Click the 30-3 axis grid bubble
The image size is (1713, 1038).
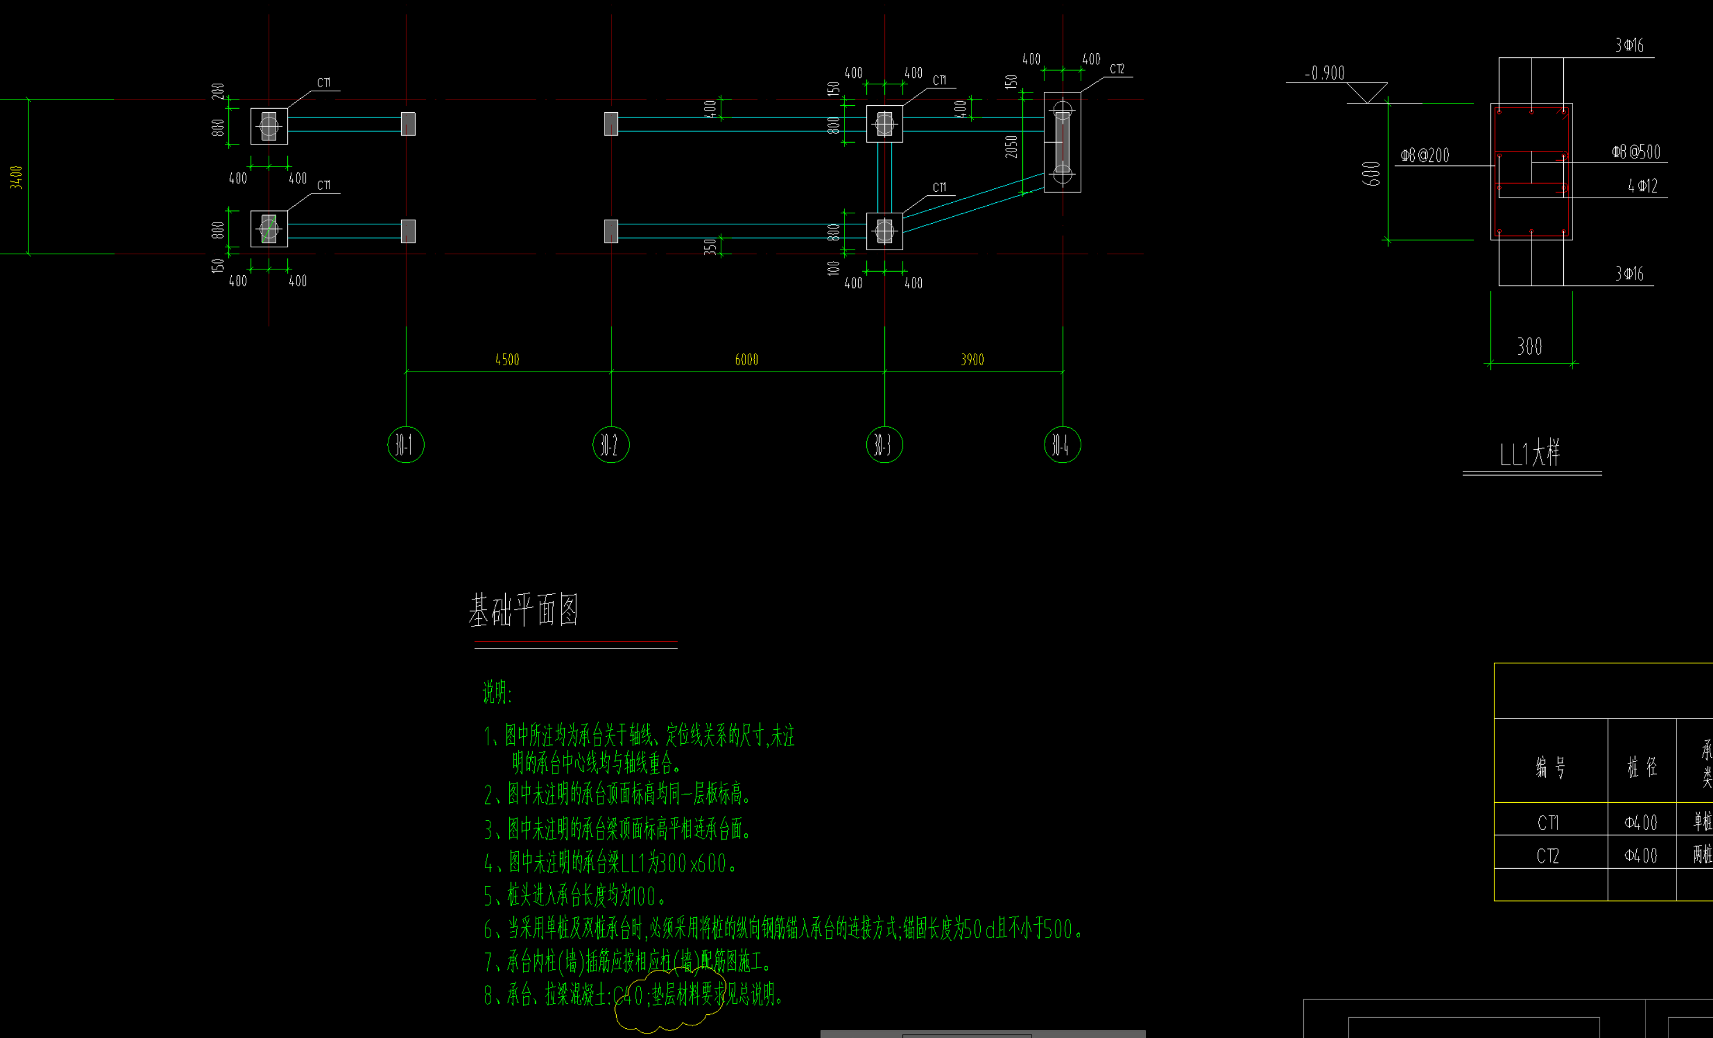point(884,445)
